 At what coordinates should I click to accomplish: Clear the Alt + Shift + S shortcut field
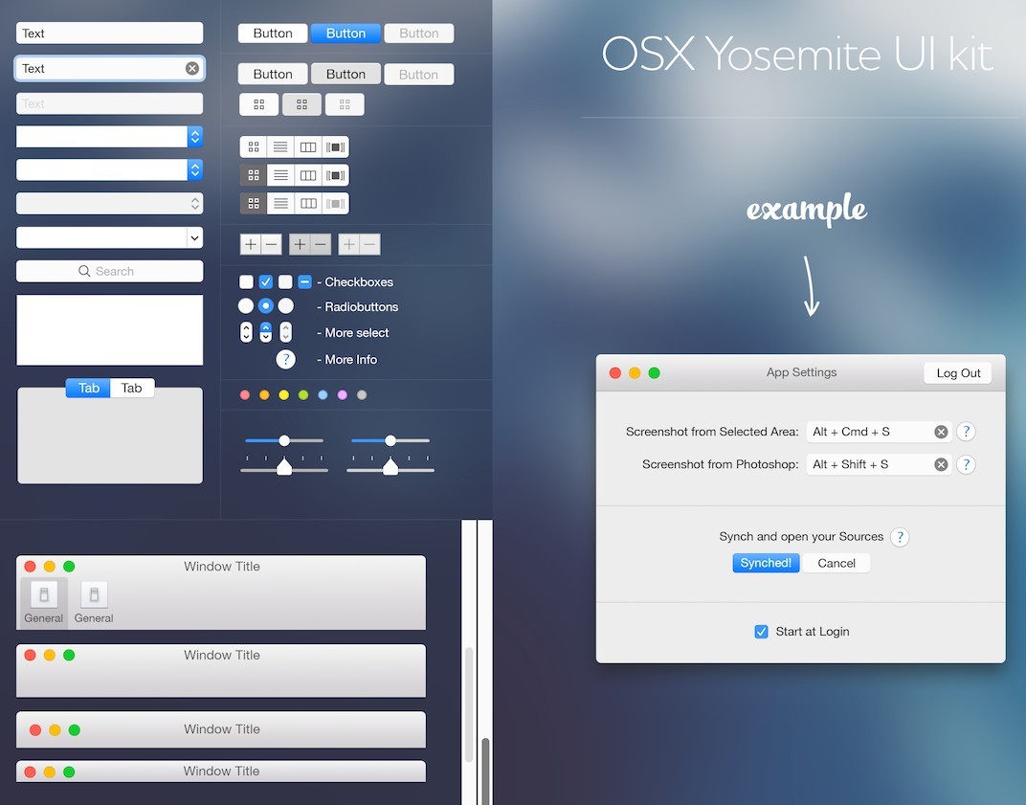point(941,464)
